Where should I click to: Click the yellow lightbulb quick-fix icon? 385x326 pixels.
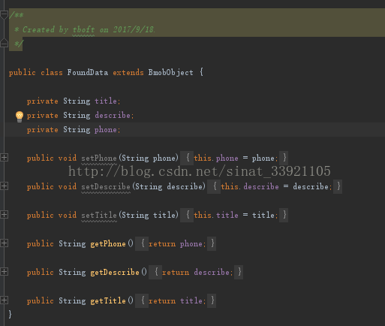pos(20,116)
